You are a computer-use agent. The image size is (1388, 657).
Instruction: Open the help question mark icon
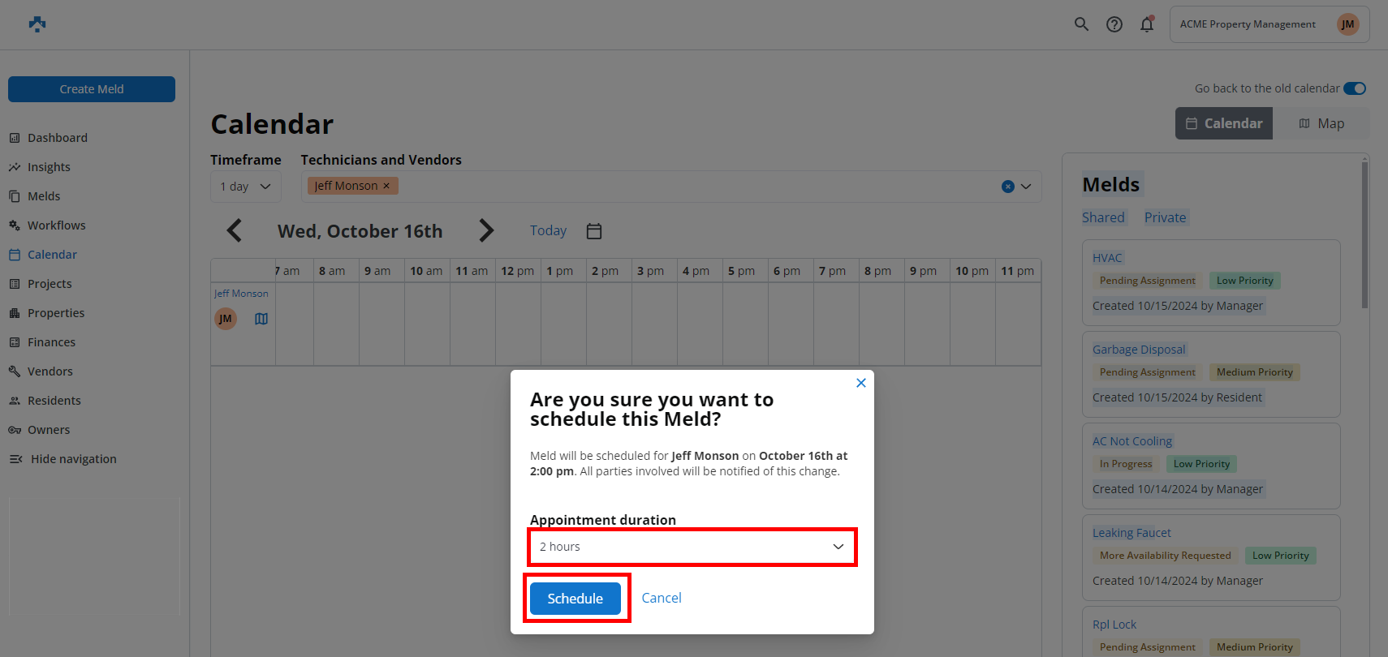pyautogui.click(x=1114, y=24)
